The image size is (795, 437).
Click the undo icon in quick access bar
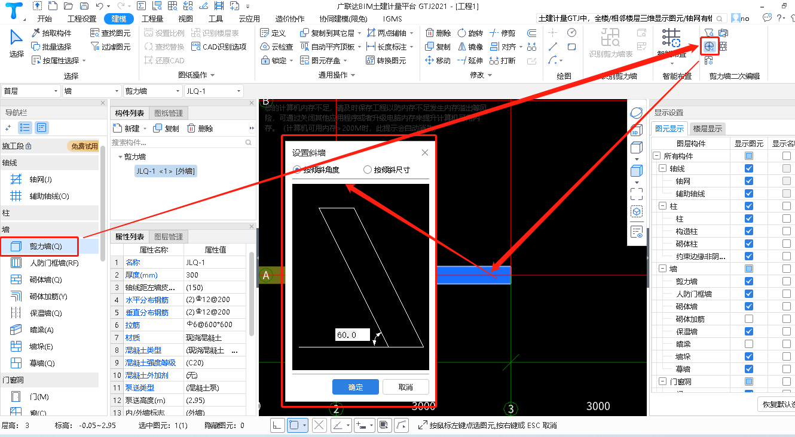coord(99,6)
